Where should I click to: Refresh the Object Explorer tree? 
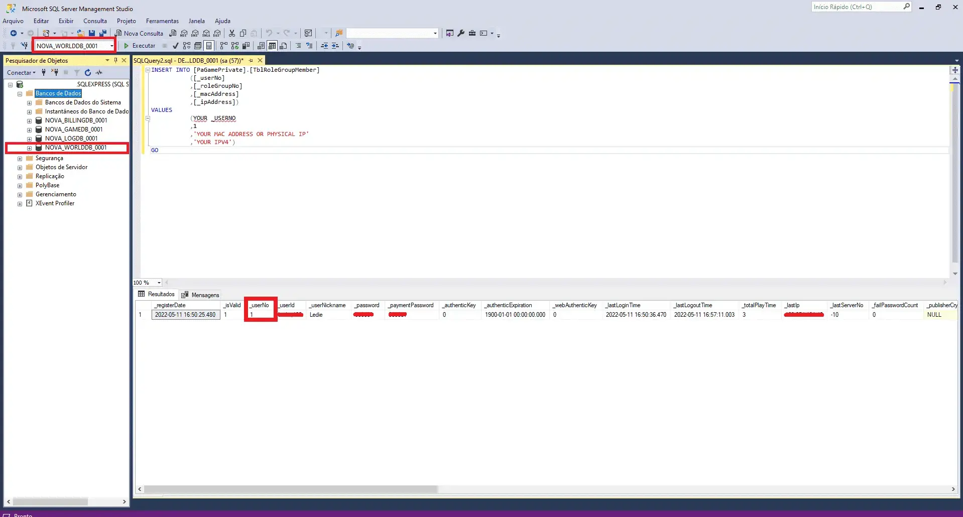[x=88, y=72]
